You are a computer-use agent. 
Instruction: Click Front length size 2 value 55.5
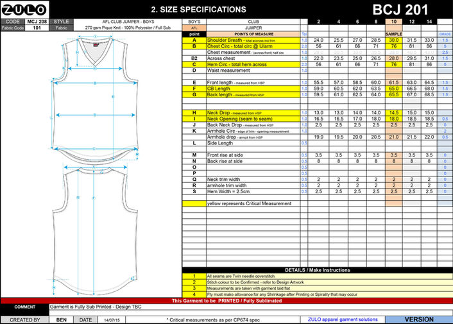318,83
